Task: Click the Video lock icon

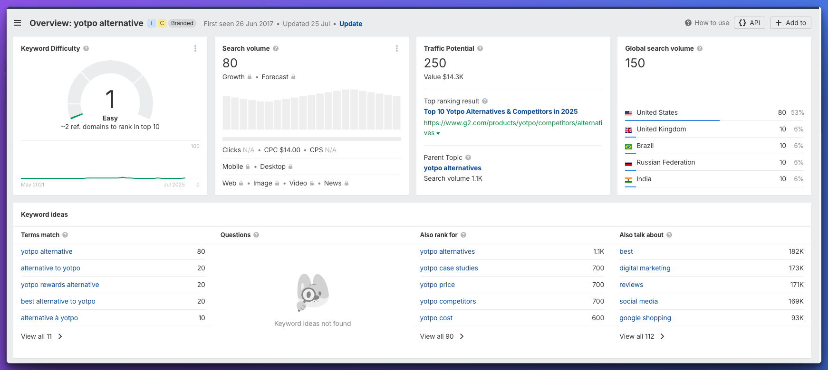Action: 312,183
